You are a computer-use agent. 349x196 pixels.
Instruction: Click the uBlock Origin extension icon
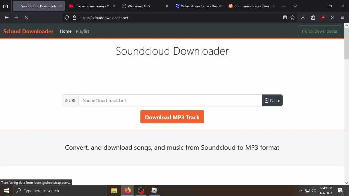click(323, 17)
